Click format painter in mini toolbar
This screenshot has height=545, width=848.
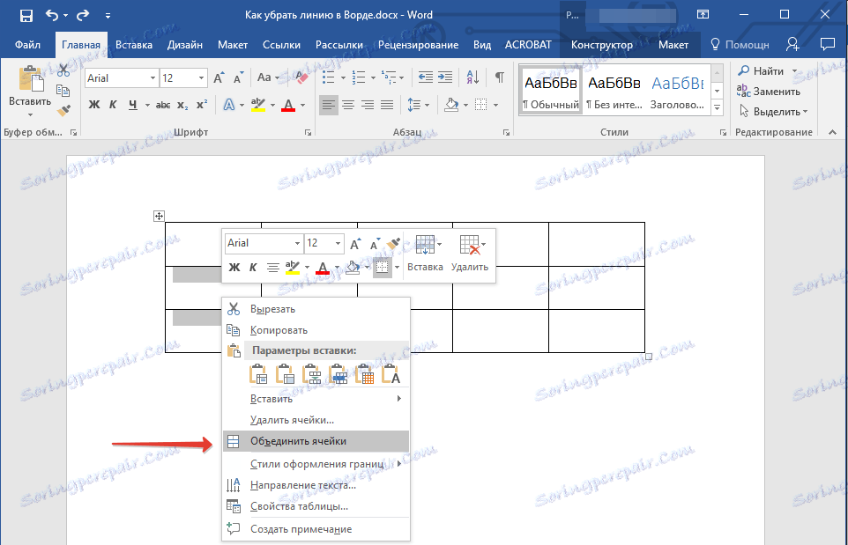pos(394,244)
